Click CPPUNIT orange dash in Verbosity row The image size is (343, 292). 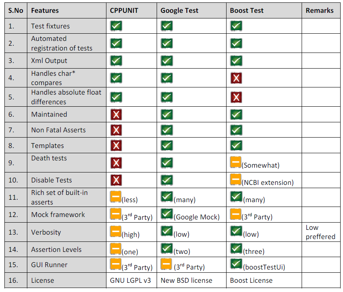[x=116, y=232]
